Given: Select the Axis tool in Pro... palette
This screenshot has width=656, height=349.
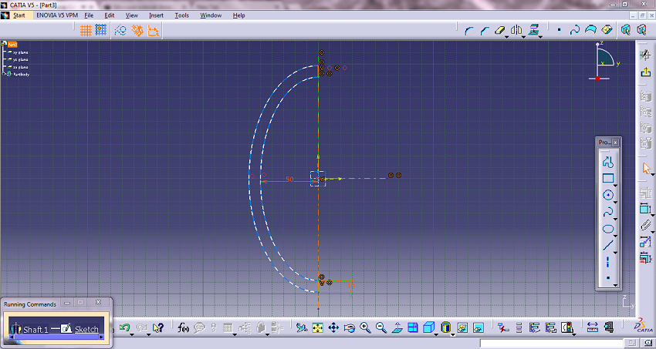Looking at the screenshot, I should click(x=608, y=262).
